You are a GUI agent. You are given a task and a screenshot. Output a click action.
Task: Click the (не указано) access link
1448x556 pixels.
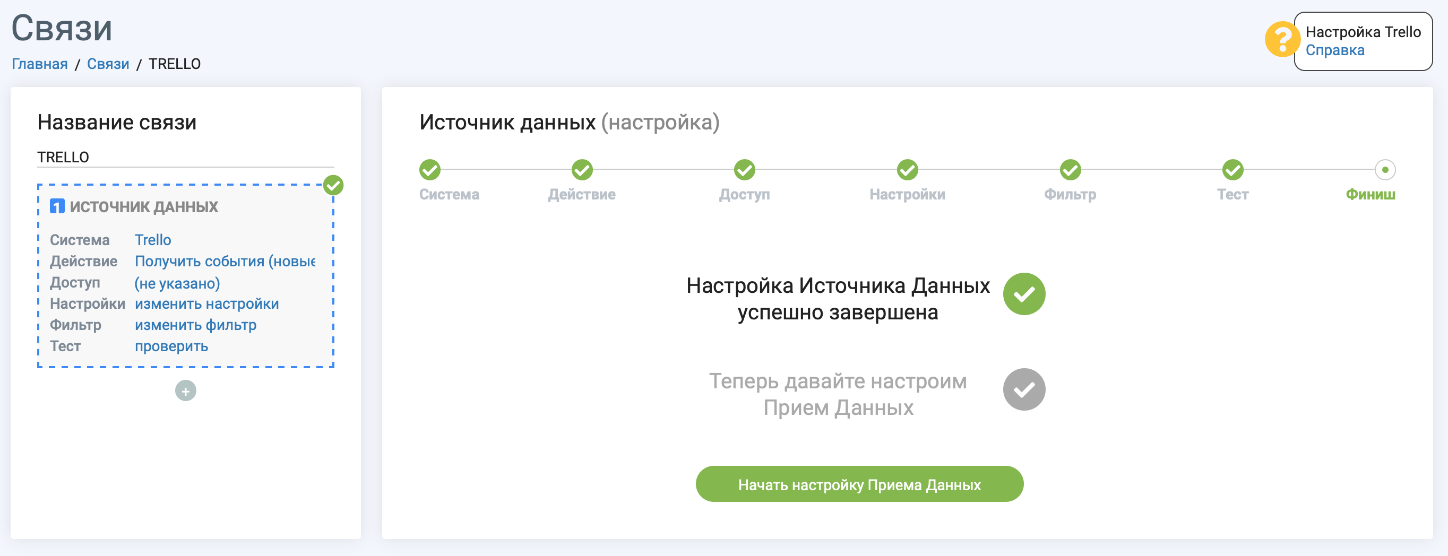177,283
